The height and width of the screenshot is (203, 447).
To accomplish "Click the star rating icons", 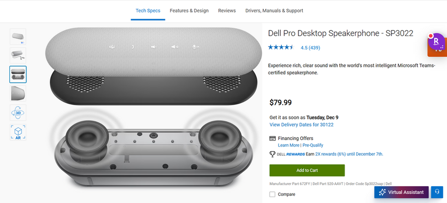I will coord(281,47).
